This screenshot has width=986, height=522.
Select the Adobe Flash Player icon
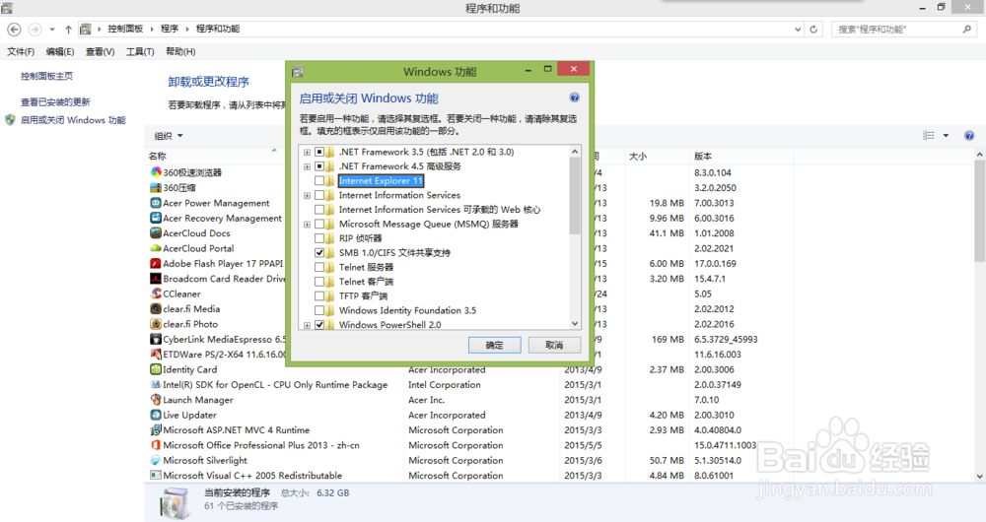(156, 263)
